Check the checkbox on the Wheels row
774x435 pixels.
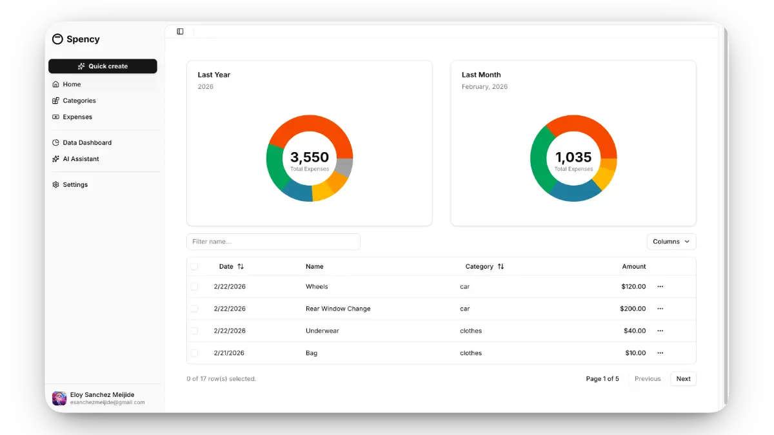pyautogui.click(x=194, y=286)
